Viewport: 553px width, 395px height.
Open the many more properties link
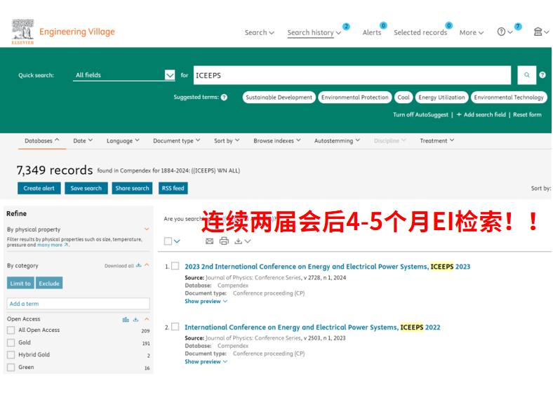pyautogui.click(x=53, y=245)
